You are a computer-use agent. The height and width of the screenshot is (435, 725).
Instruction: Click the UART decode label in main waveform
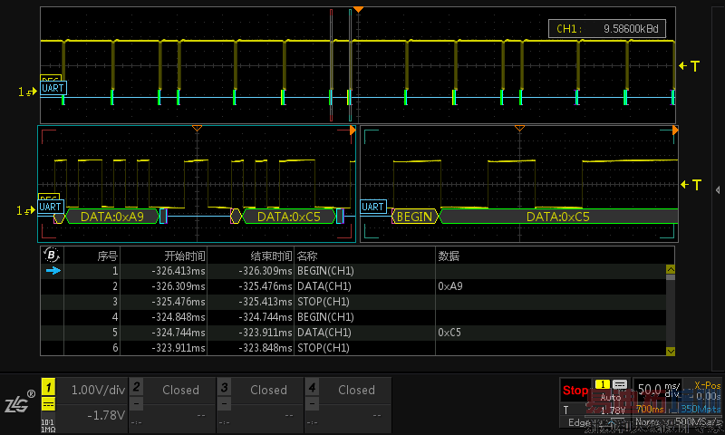click(53, 89)
